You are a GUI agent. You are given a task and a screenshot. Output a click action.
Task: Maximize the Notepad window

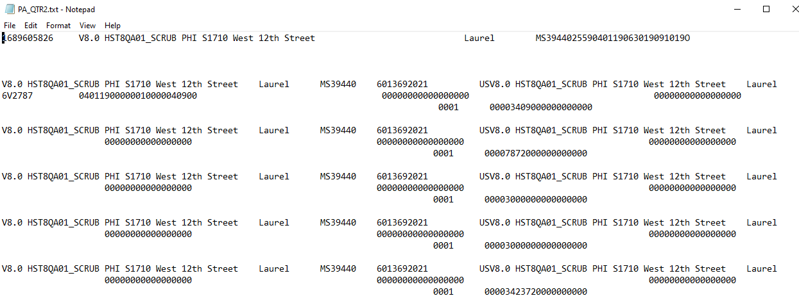pos(766,9)
